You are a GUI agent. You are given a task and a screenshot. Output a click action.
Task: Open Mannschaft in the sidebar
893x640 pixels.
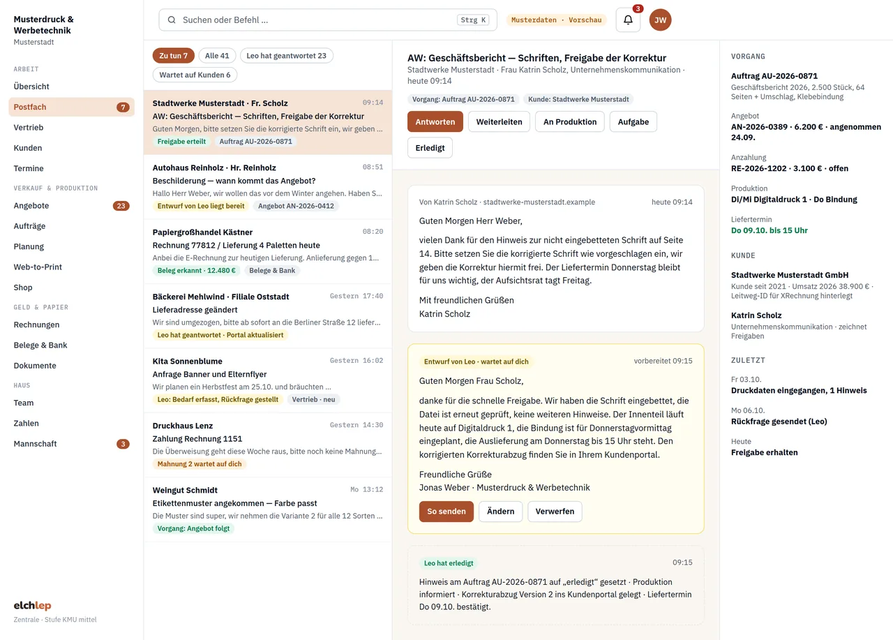[x=71, y=444]
